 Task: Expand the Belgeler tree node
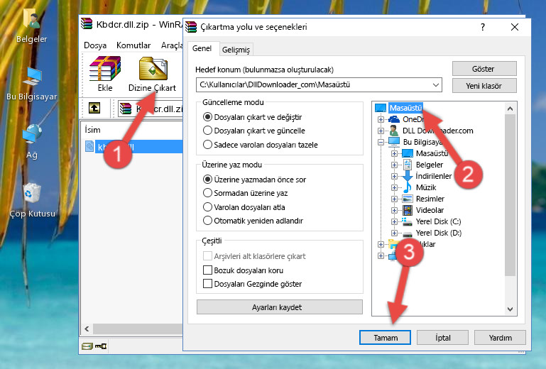point(394,165)
